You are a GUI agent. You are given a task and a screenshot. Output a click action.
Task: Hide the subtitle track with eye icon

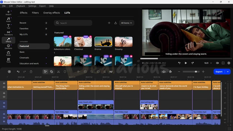coord(4,83)
